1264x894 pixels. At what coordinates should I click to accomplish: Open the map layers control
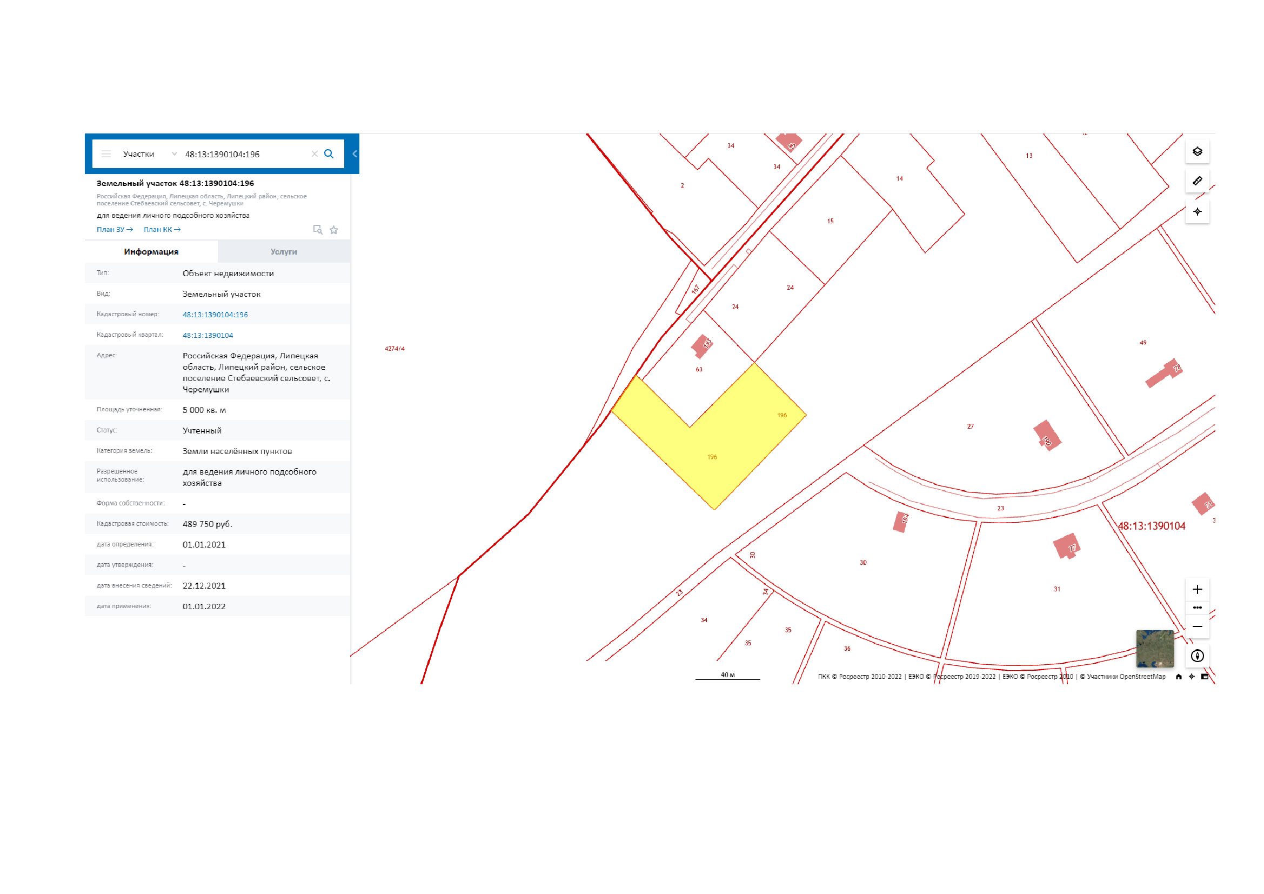tap(1198, 152)
